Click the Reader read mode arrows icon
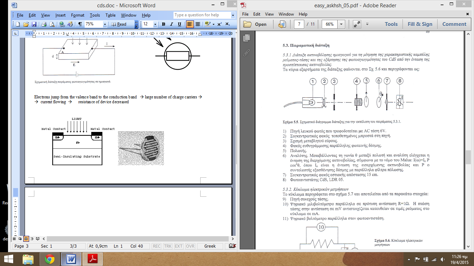 pyautogui.click(x=357, y=24)
